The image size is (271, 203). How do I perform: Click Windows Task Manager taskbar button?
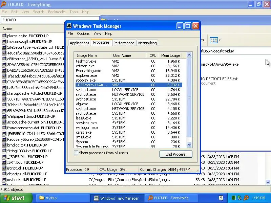(x=117, y=198)
